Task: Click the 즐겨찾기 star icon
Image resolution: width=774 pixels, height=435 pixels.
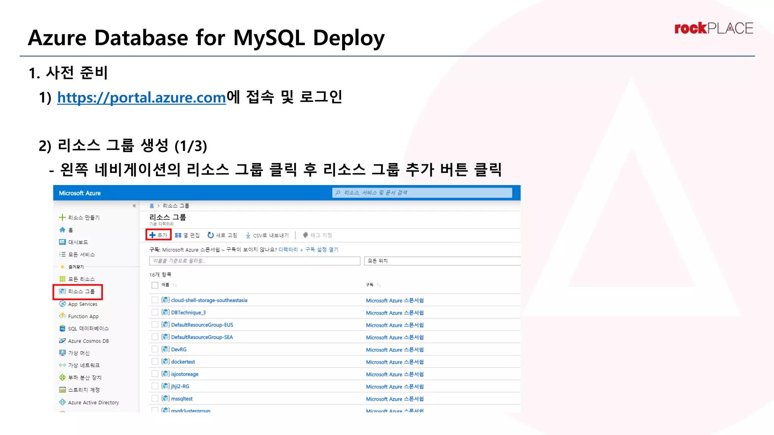Action: pyautogui.click(x=62, y=267)
